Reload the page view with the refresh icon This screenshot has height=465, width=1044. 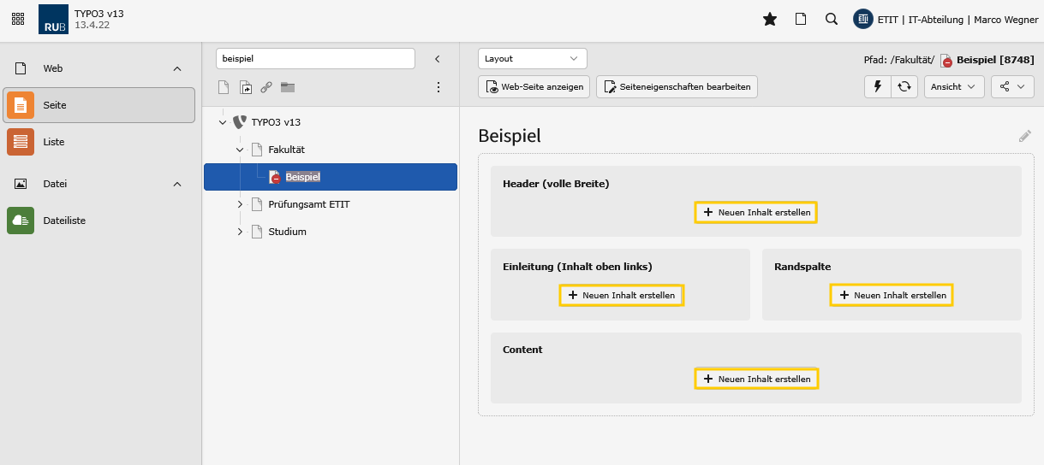[904, 86]
